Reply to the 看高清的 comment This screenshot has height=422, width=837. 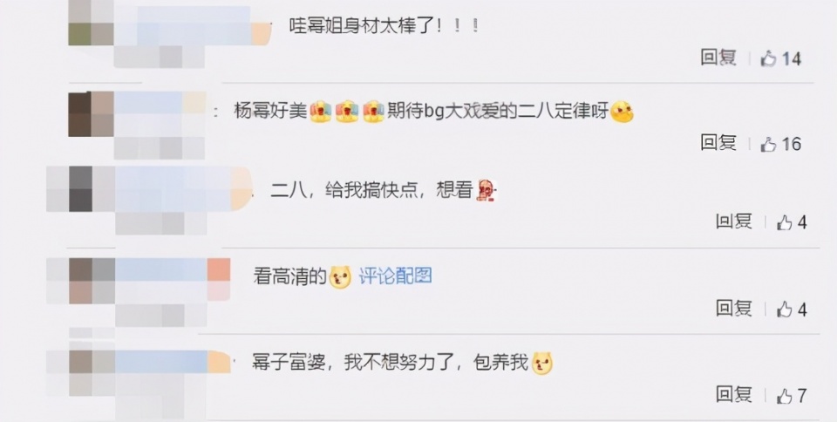733,309
